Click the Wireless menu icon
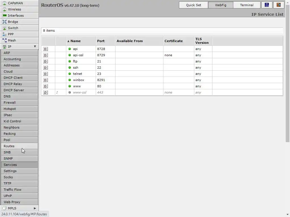290x217 pixels. pos(5,9)
